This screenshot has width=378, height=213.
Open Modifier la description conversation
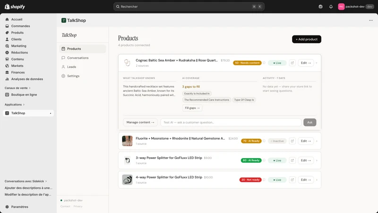(x=28, y=195)
